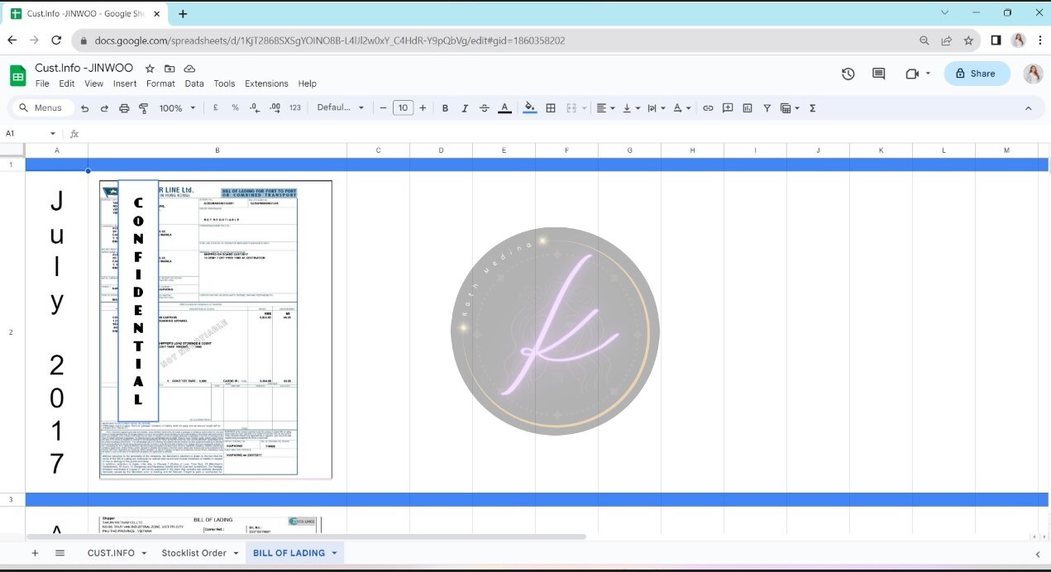Decrease decimal places icon

click(255, 108)
